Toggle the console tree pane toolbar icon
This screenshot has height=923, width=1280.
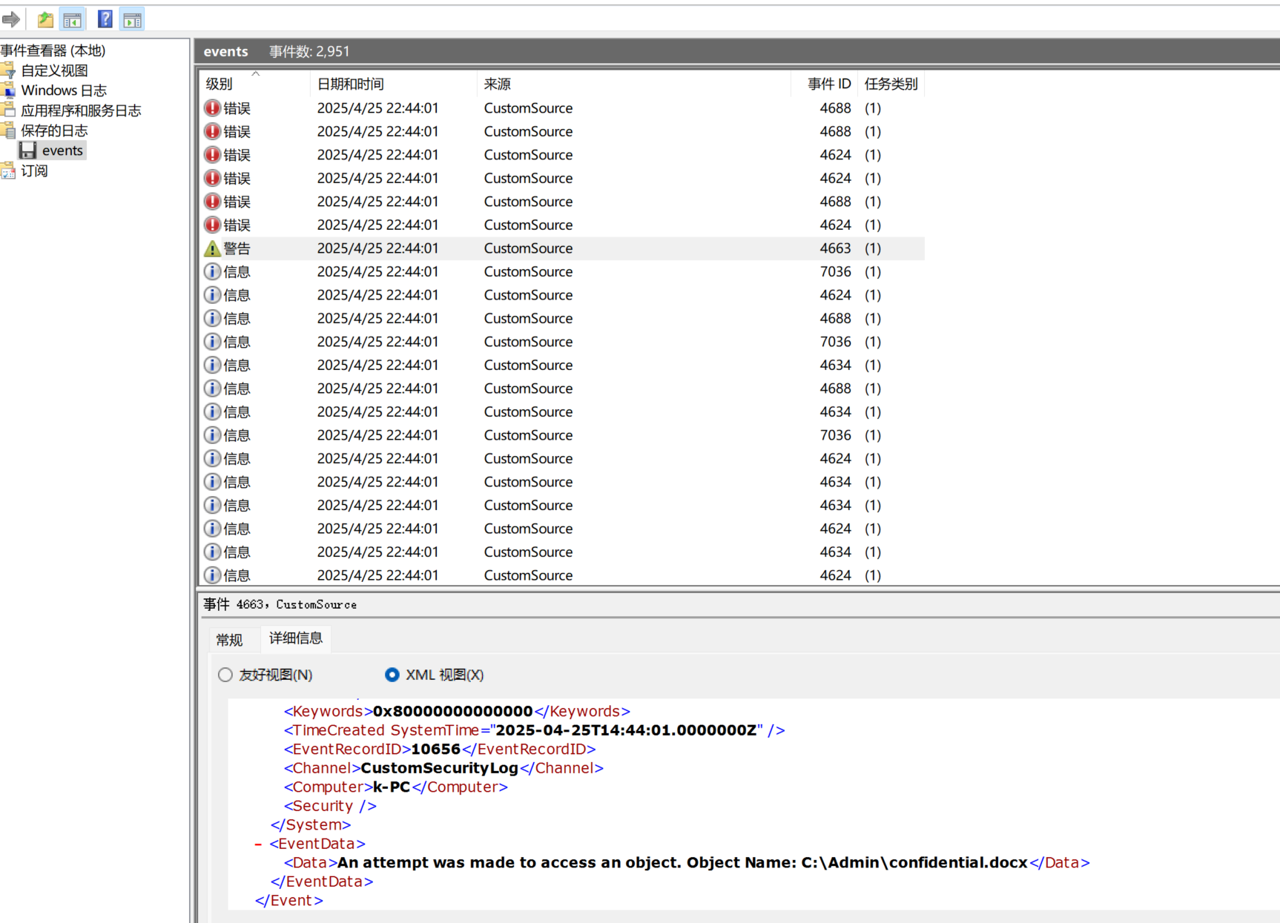click(72, 19)
